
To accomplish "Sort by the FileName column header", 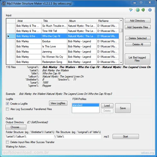I will click(x=108, y=21).
